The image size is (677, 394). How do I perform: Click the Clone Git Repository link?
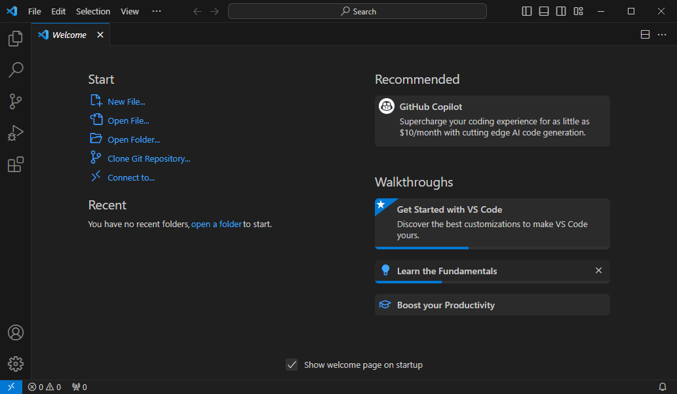[149, 158]
